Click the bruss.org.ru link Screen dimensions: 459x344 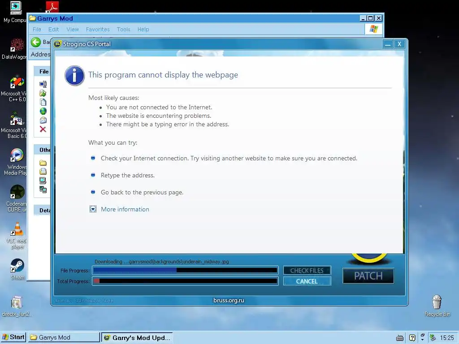(x=229, y=301)
